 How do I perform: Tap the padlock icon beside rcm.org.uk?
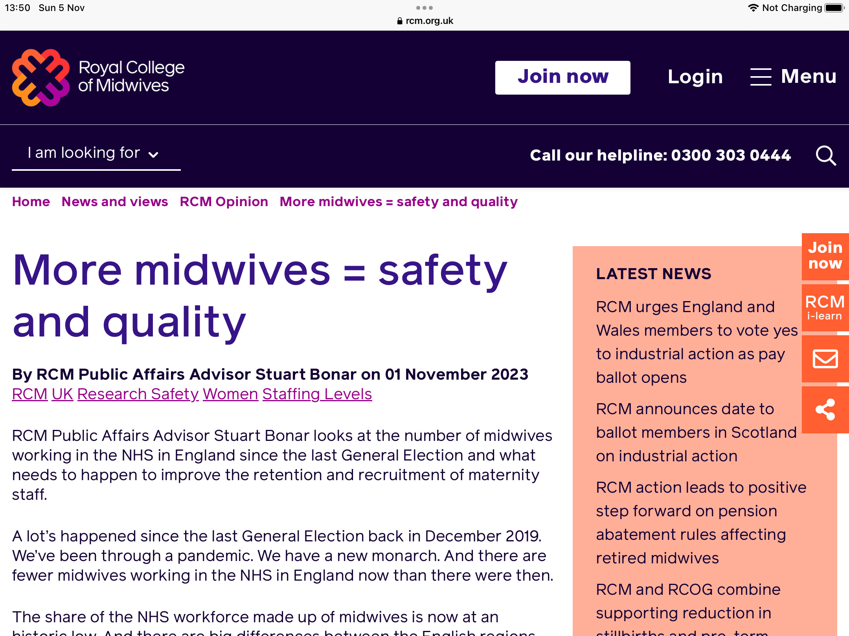tap(400, 21)
